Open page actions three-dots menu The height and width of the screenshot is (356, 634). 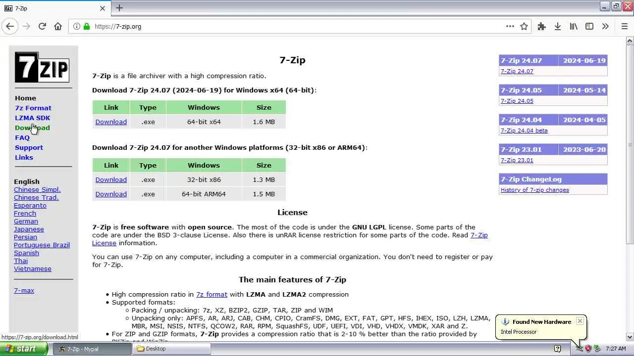point(510,26)
